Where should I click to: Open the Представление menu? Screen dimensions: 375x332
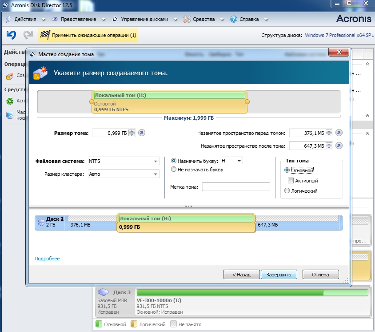[x=79, y=19]
